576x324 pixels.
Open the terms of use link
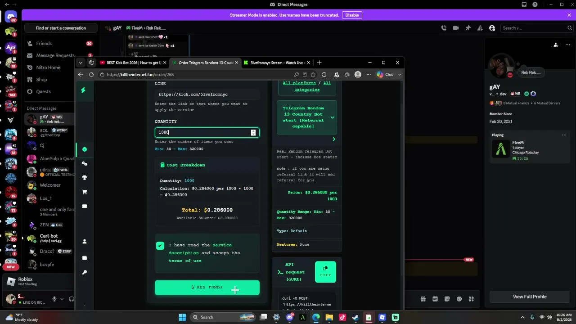point(185,261)
